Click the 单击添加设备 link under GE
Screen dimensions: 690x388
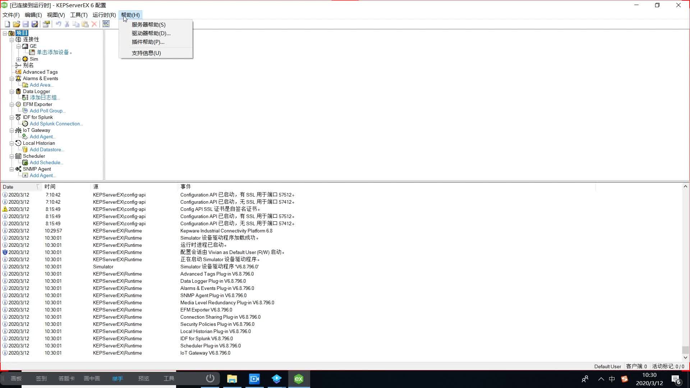point(53,52)
